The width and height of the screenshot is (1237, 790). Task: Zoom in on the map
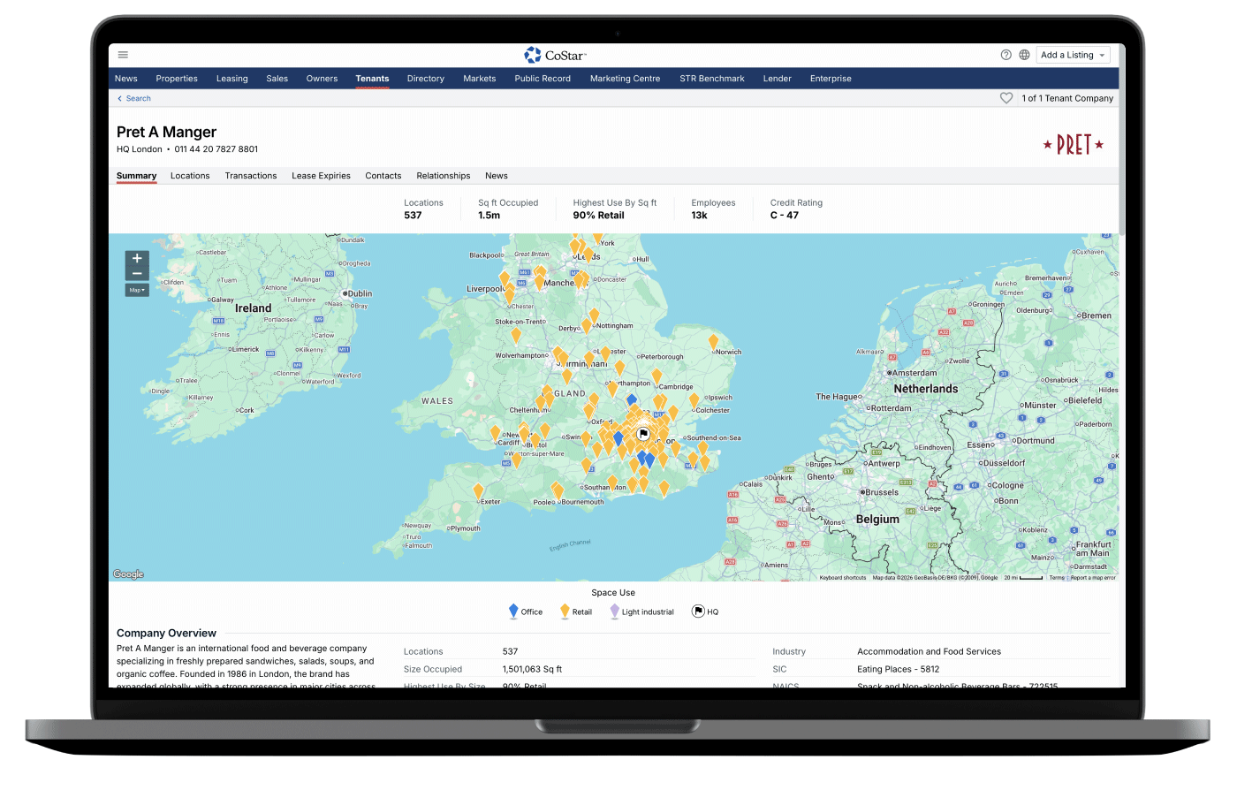[137, 259]
